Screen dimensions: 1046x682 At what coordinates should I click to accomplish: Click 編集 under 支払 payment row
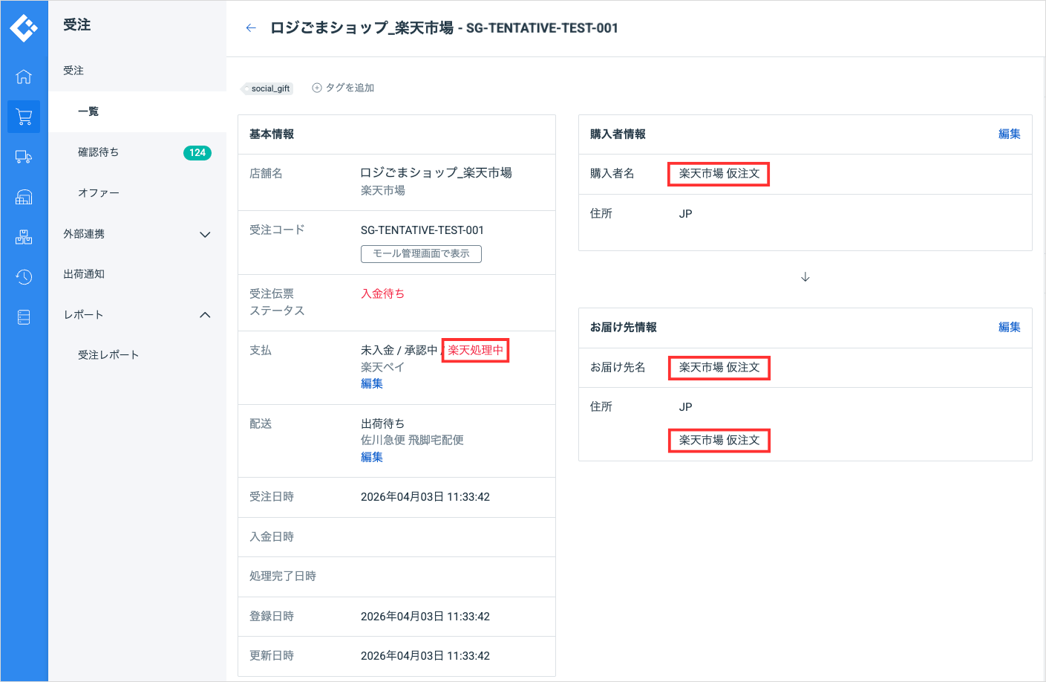click(372, 384)
